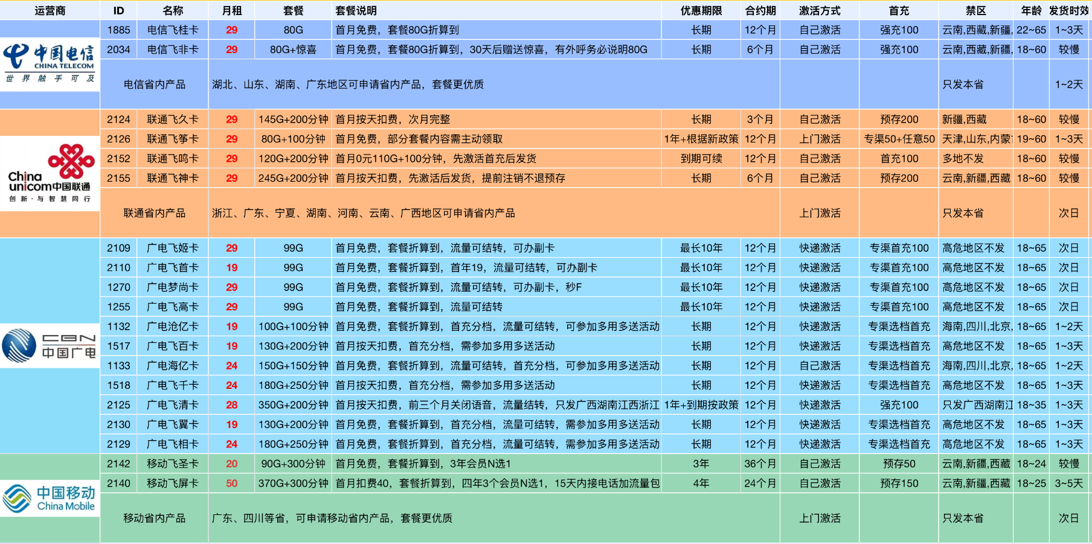
Task: Click the China Unicom logo
Action: 50,173
